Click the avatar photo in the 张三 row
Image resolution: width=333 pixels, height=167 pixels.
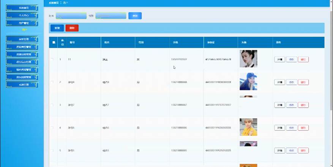point(248,59)
